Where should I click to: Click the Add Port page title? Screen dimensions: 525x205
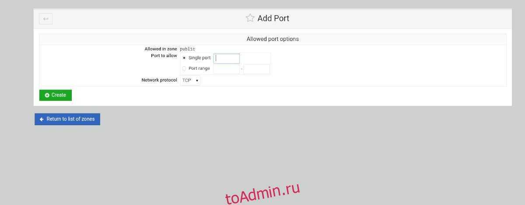pos(273,18)
